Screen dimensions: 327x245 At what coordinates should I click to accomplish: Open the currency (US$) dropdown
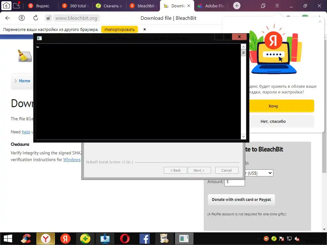click(x=259, y=173)
